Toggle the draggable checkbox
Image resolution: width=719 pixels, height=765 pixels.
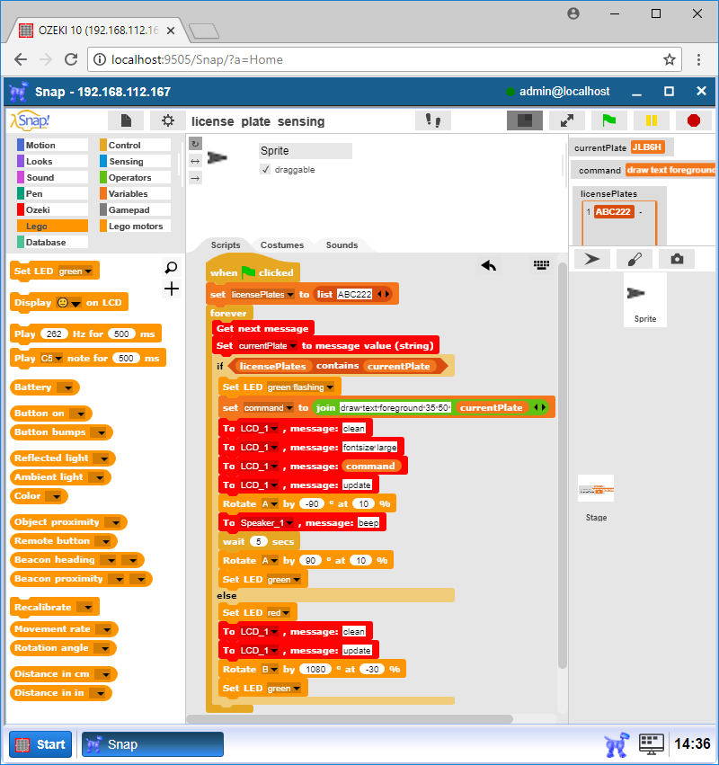[x=265, y=169]
